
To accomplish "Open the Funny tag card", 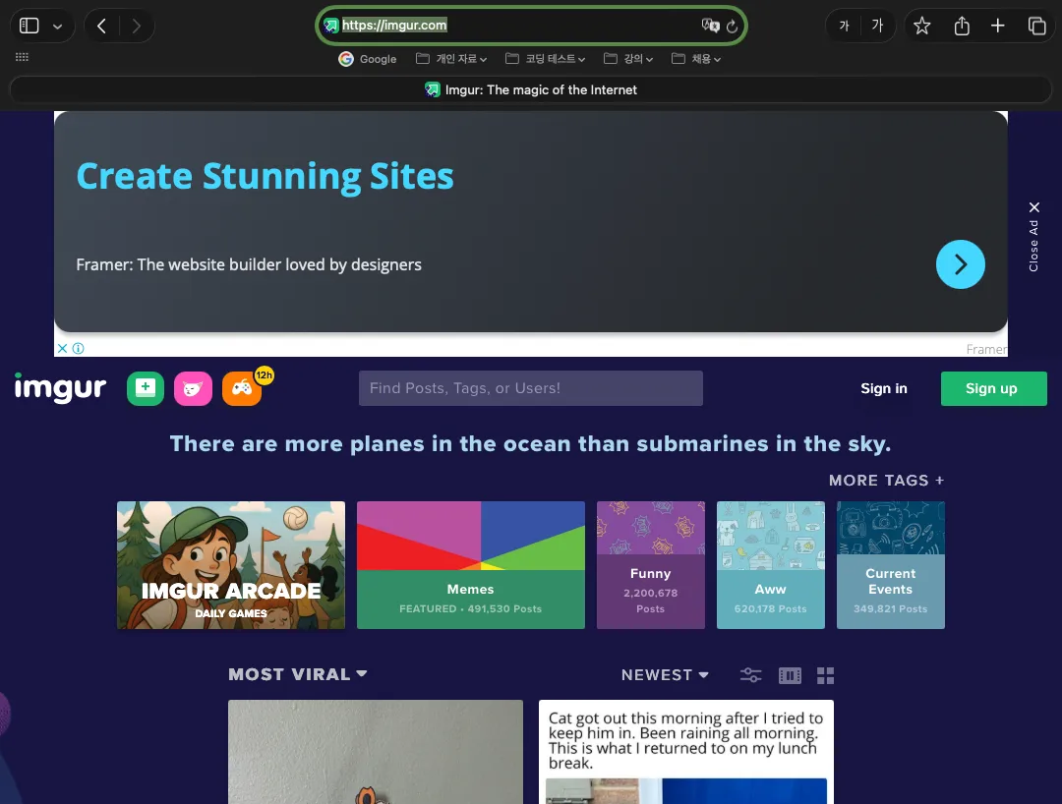I will pyautogui.click(x=651, y=565).
